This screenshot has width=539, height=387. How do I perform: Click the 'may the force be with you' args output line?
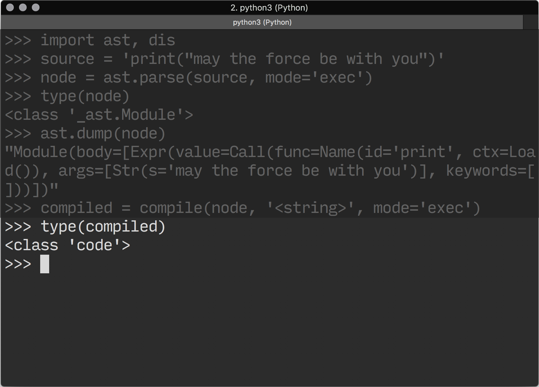(x=269, y=171)
